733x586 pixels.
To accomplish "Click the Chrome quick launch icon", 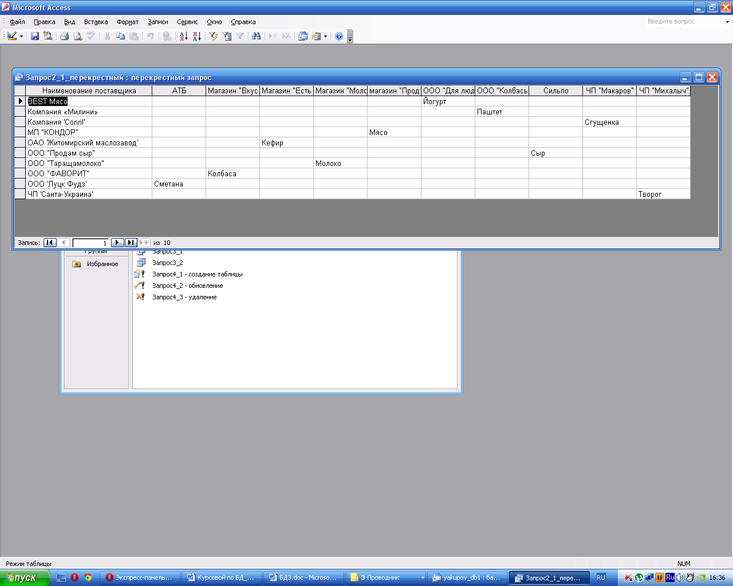I will pos(88,577).
